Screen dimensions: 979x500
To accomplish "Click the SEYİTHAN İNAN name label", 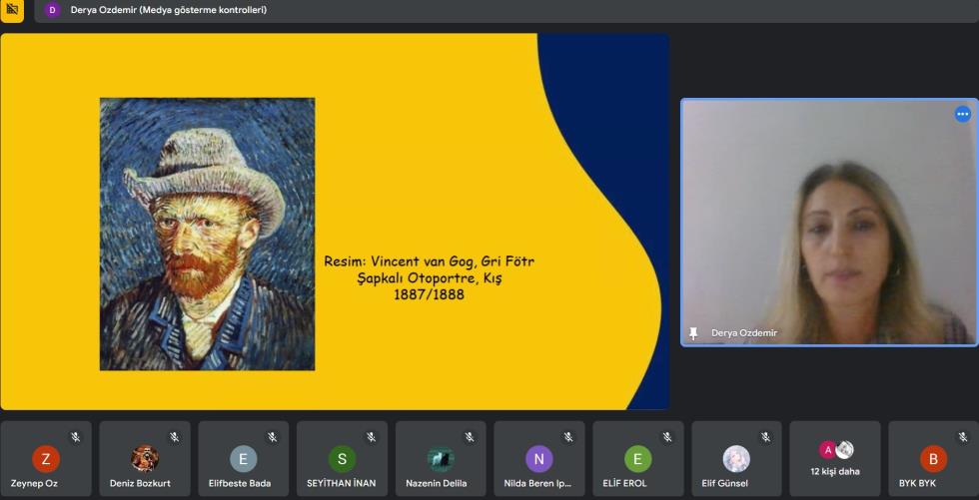I will [x=342, y=483].
